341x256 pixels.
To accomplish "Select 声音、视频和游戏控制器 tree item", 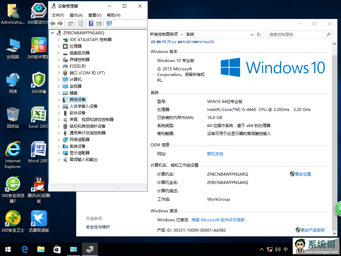I will pos(92,120).
